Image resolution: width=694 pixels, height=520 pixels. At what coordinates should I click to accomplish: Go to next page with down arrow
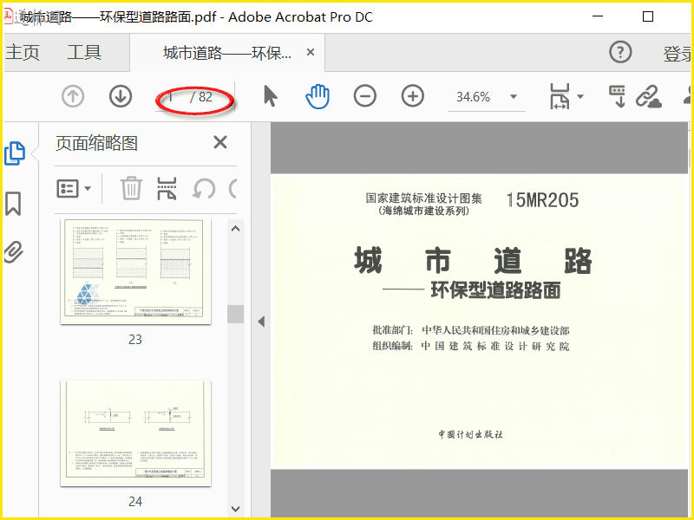tap(121, 96)
